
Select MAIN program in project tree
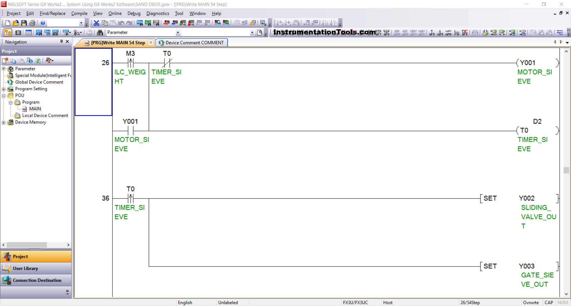tap(35, 109)
